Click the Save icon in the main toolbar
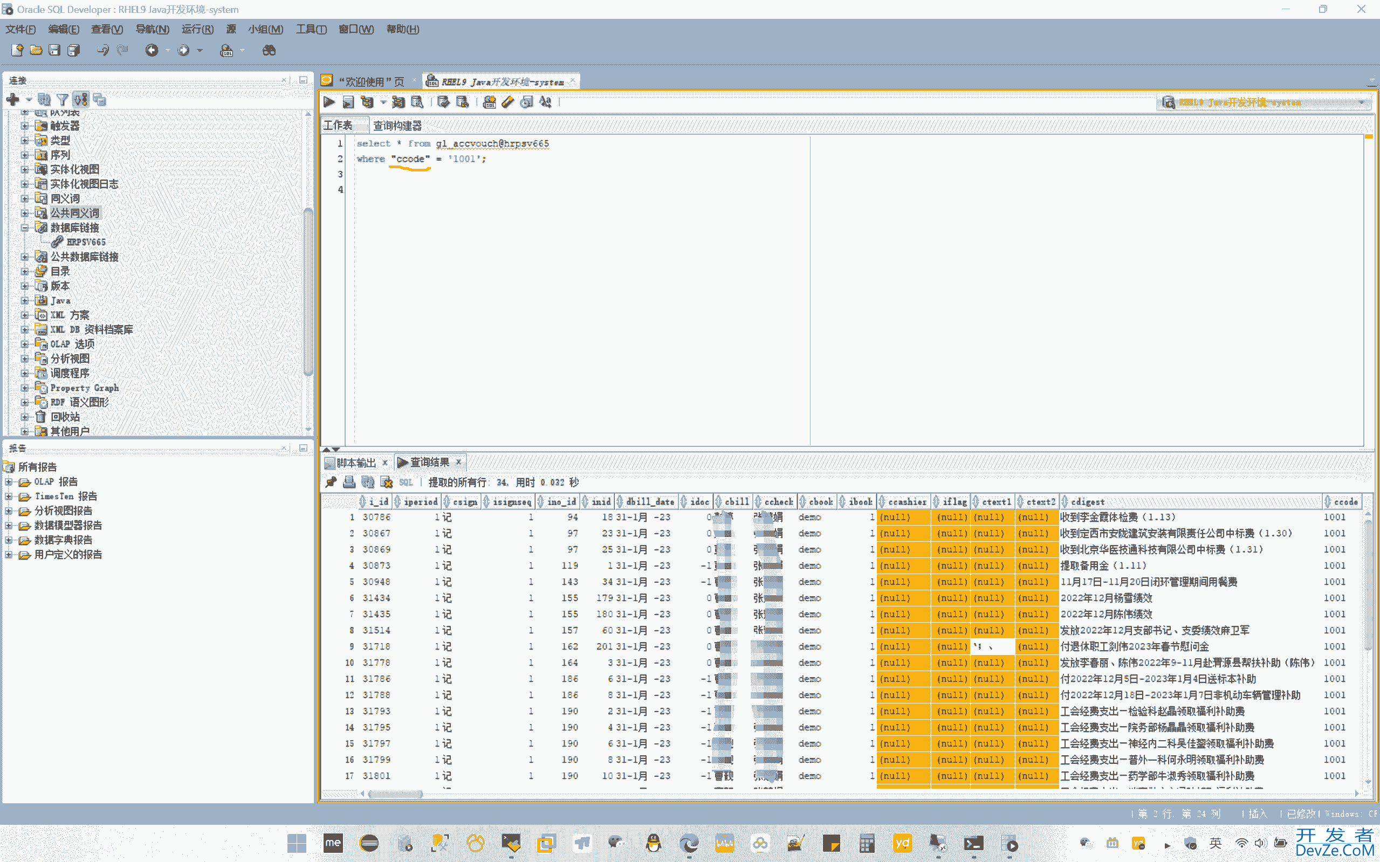The height and width of the screenshot is (862, 1380). coord(54,50)
